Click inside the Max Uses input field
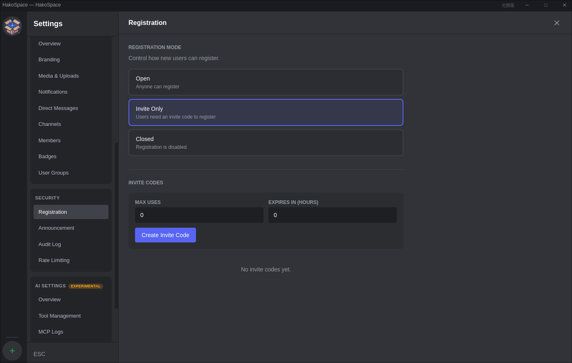 point(199,215)
